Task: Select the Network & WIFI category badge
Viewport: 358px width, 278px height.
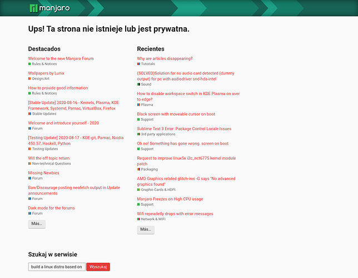Action: coord(151,219)
